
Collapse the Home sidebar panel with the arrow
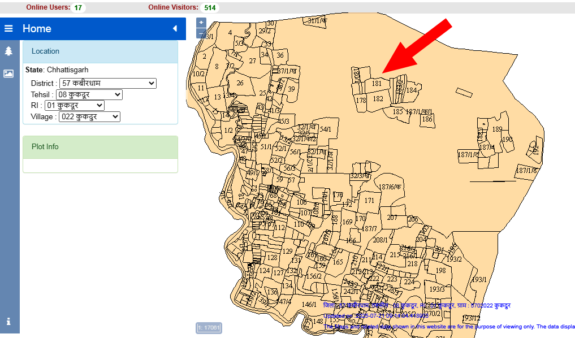pyautogui.click(x=175, y=28)
